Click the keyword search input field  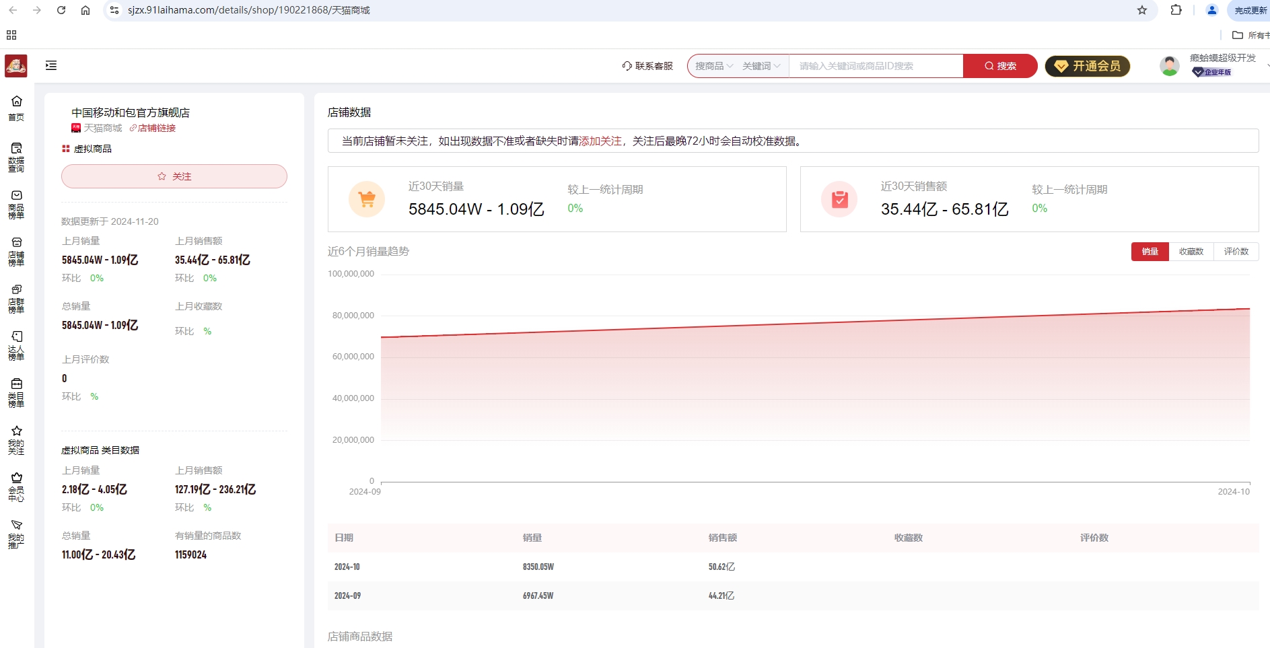875,66
